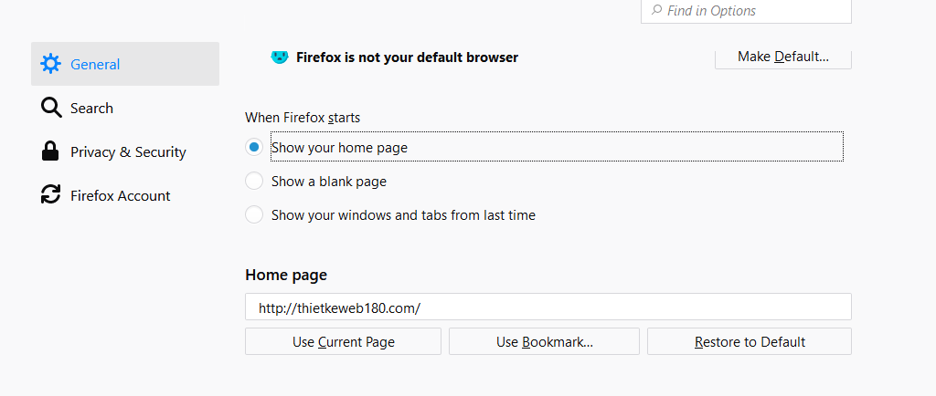Switch to the Search settings category label
This screenshot has width=936, height=396.
[x=91, y=108]
